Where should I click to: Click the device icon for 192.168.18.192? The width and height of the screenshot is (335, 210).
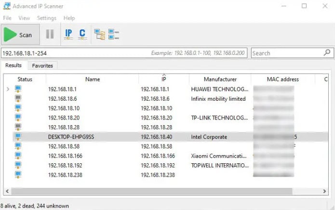point(18,165)
